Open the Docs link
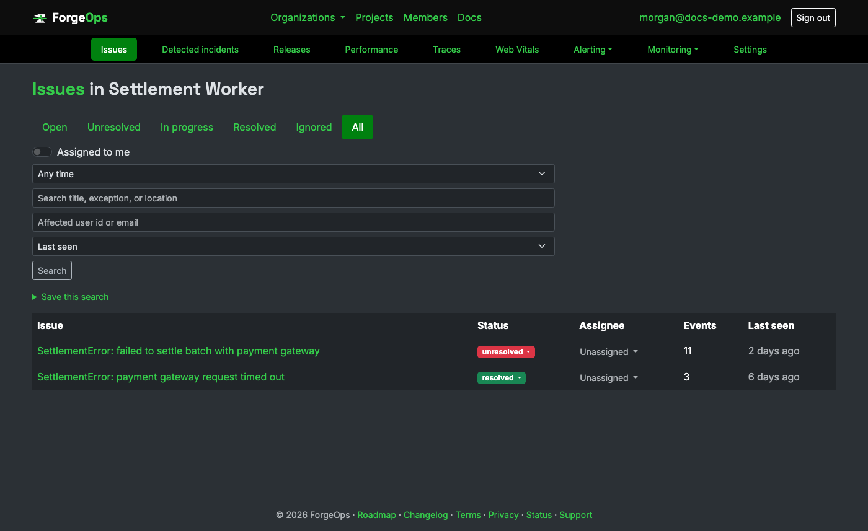This screenshot has width=868, height=531. 469,17
